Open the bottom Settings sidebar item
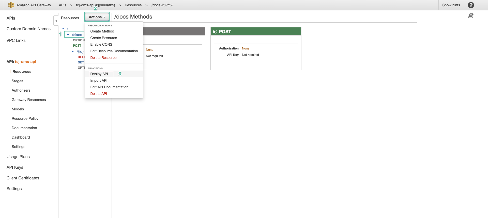The width and height of the screenshot is (488, 219). point(14,189)
